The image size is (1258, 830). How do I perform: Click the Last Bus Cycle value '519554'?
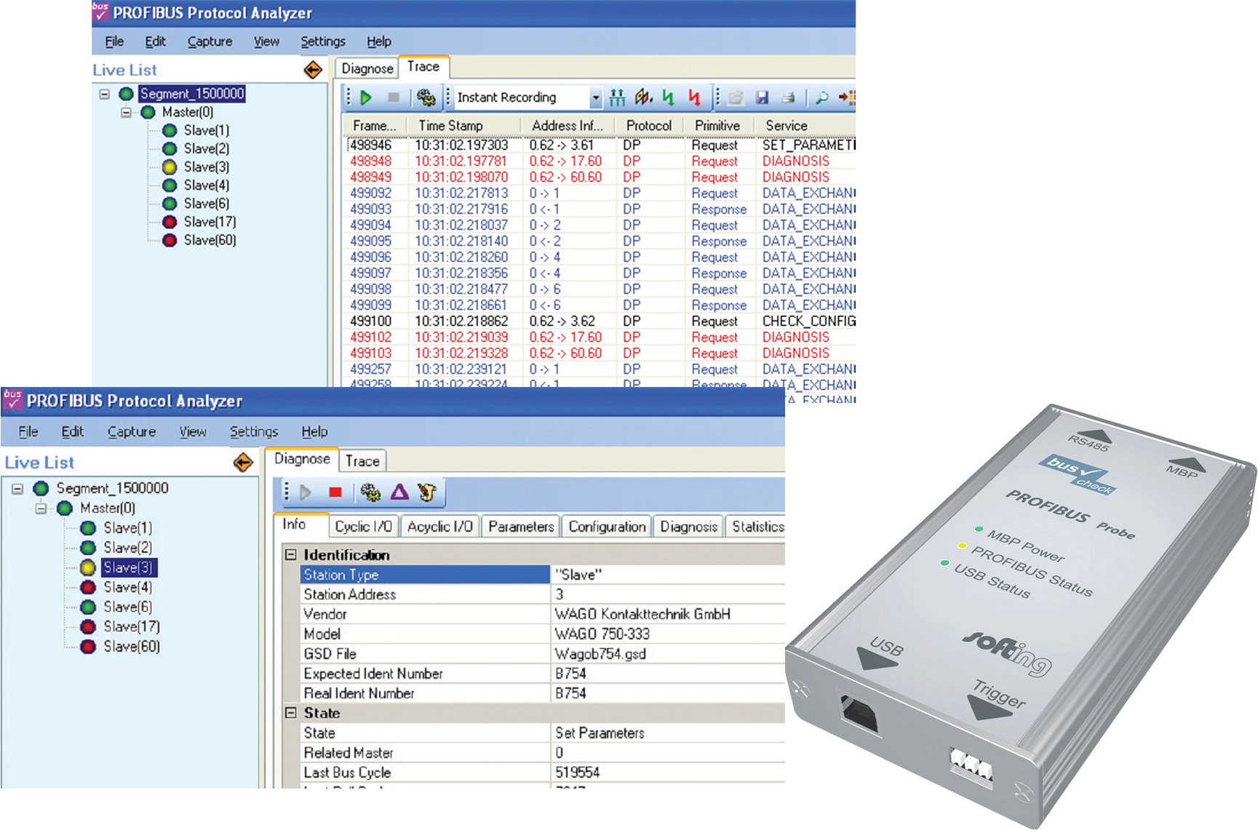pos(577,772)
